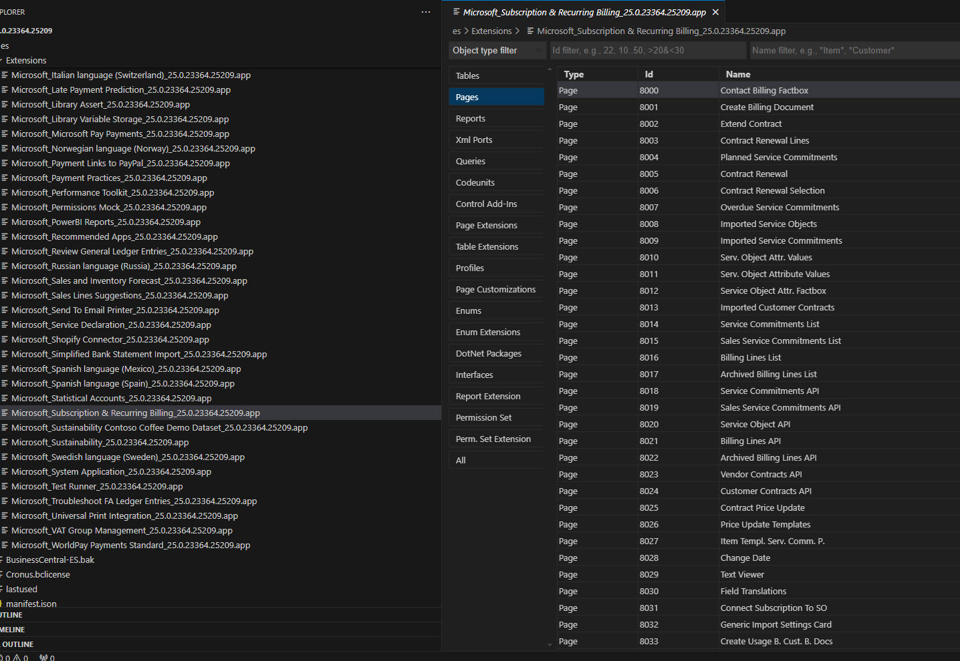Click file icon beside Microsoft_Test Runner app
This screenshot has height=661, width=960.
click(x=5, y=486)
